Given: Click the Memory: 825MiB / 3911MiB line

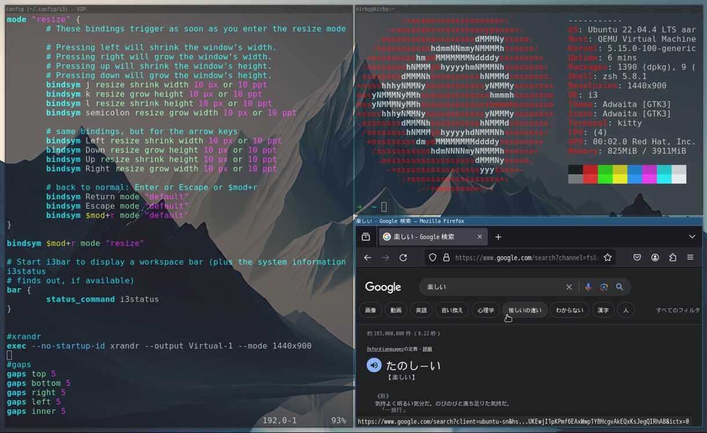Looking at the screenshot, I should (x=627, y=151).
